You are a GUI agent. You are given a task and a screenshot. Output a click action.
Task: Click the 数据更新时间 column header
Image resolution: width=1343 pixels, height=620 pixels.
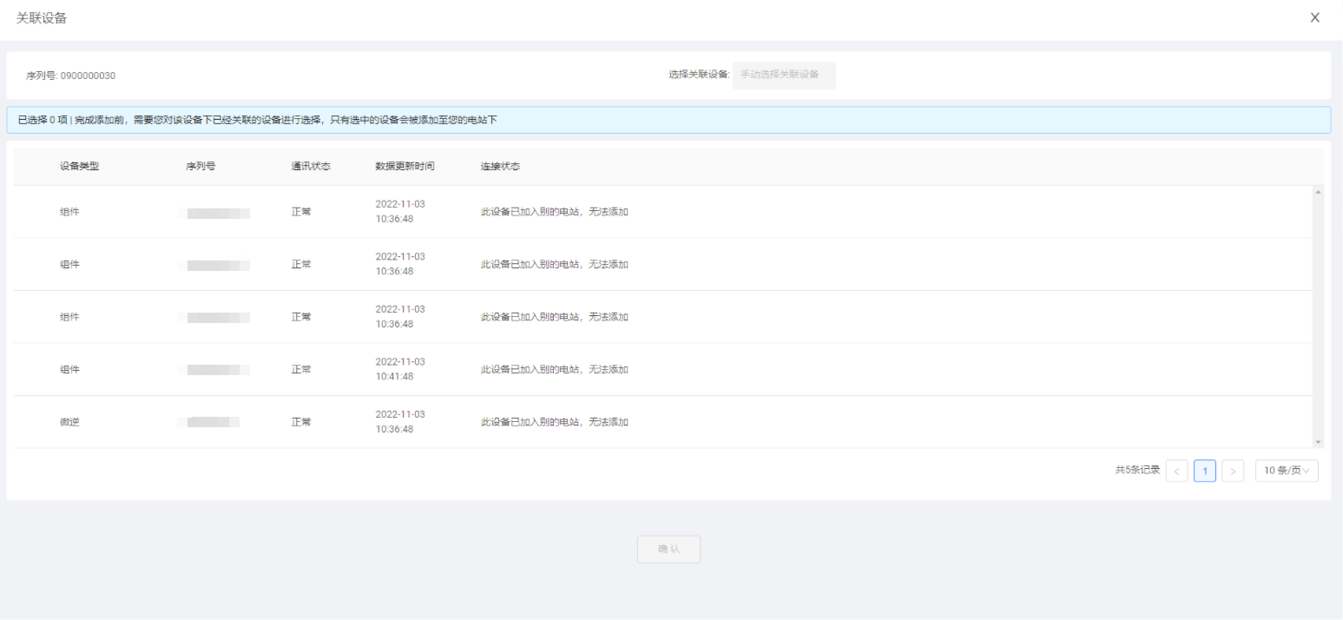pyautogui.click(x=405, y=166)
